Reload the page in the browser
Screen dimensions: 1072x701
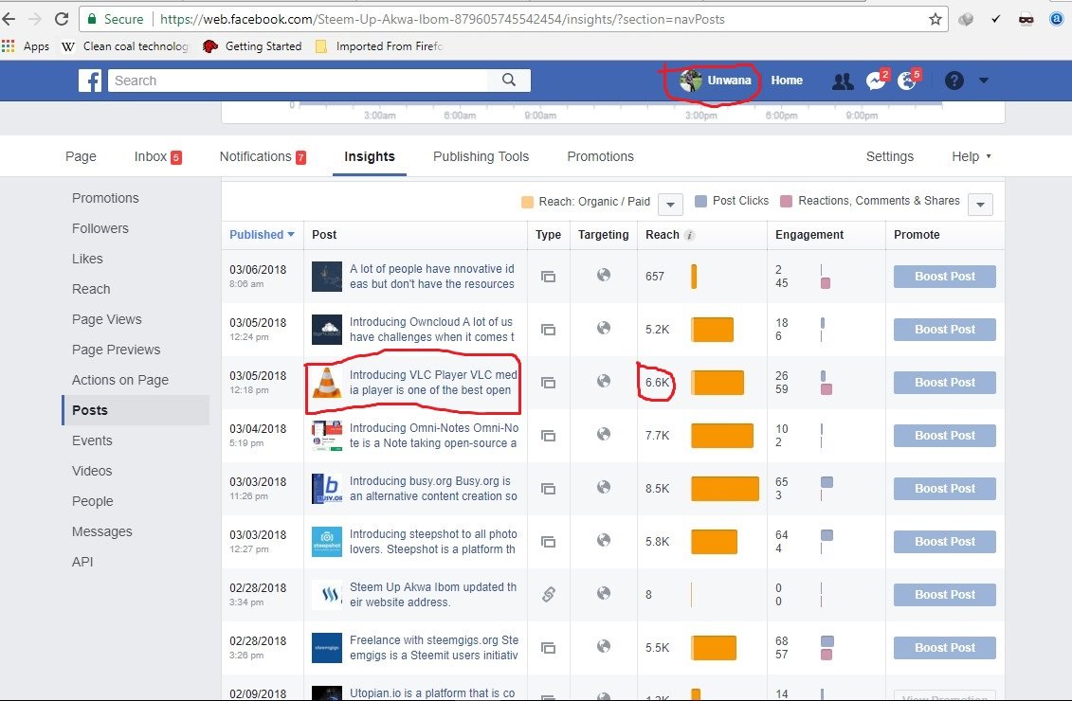[61, 19]
